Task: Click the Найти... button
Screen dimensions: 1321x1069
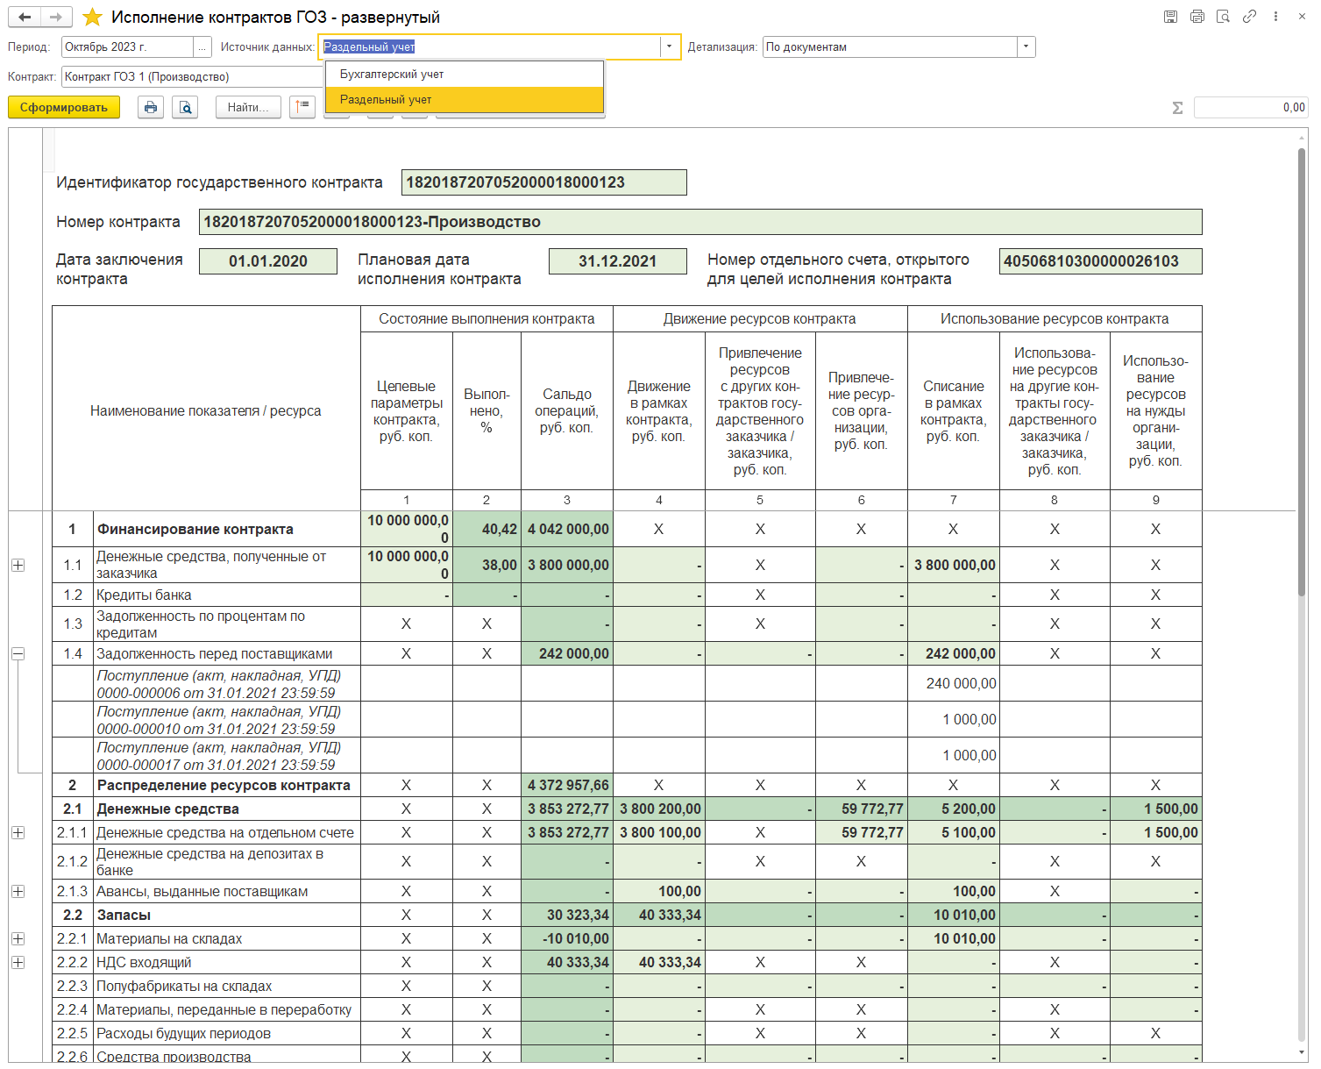Action: (248, 107)
